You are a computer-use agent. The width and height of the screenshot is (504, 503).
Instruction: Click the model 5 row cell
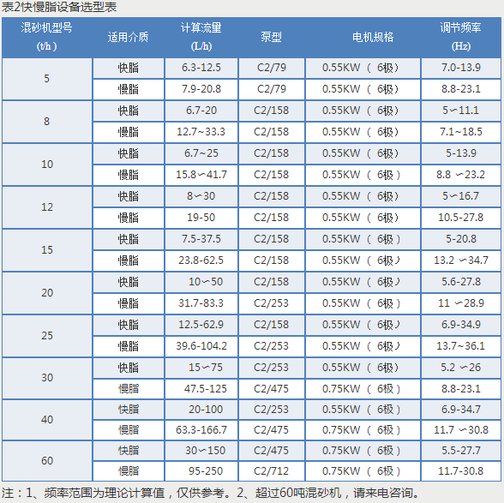(x=47, y=79)
